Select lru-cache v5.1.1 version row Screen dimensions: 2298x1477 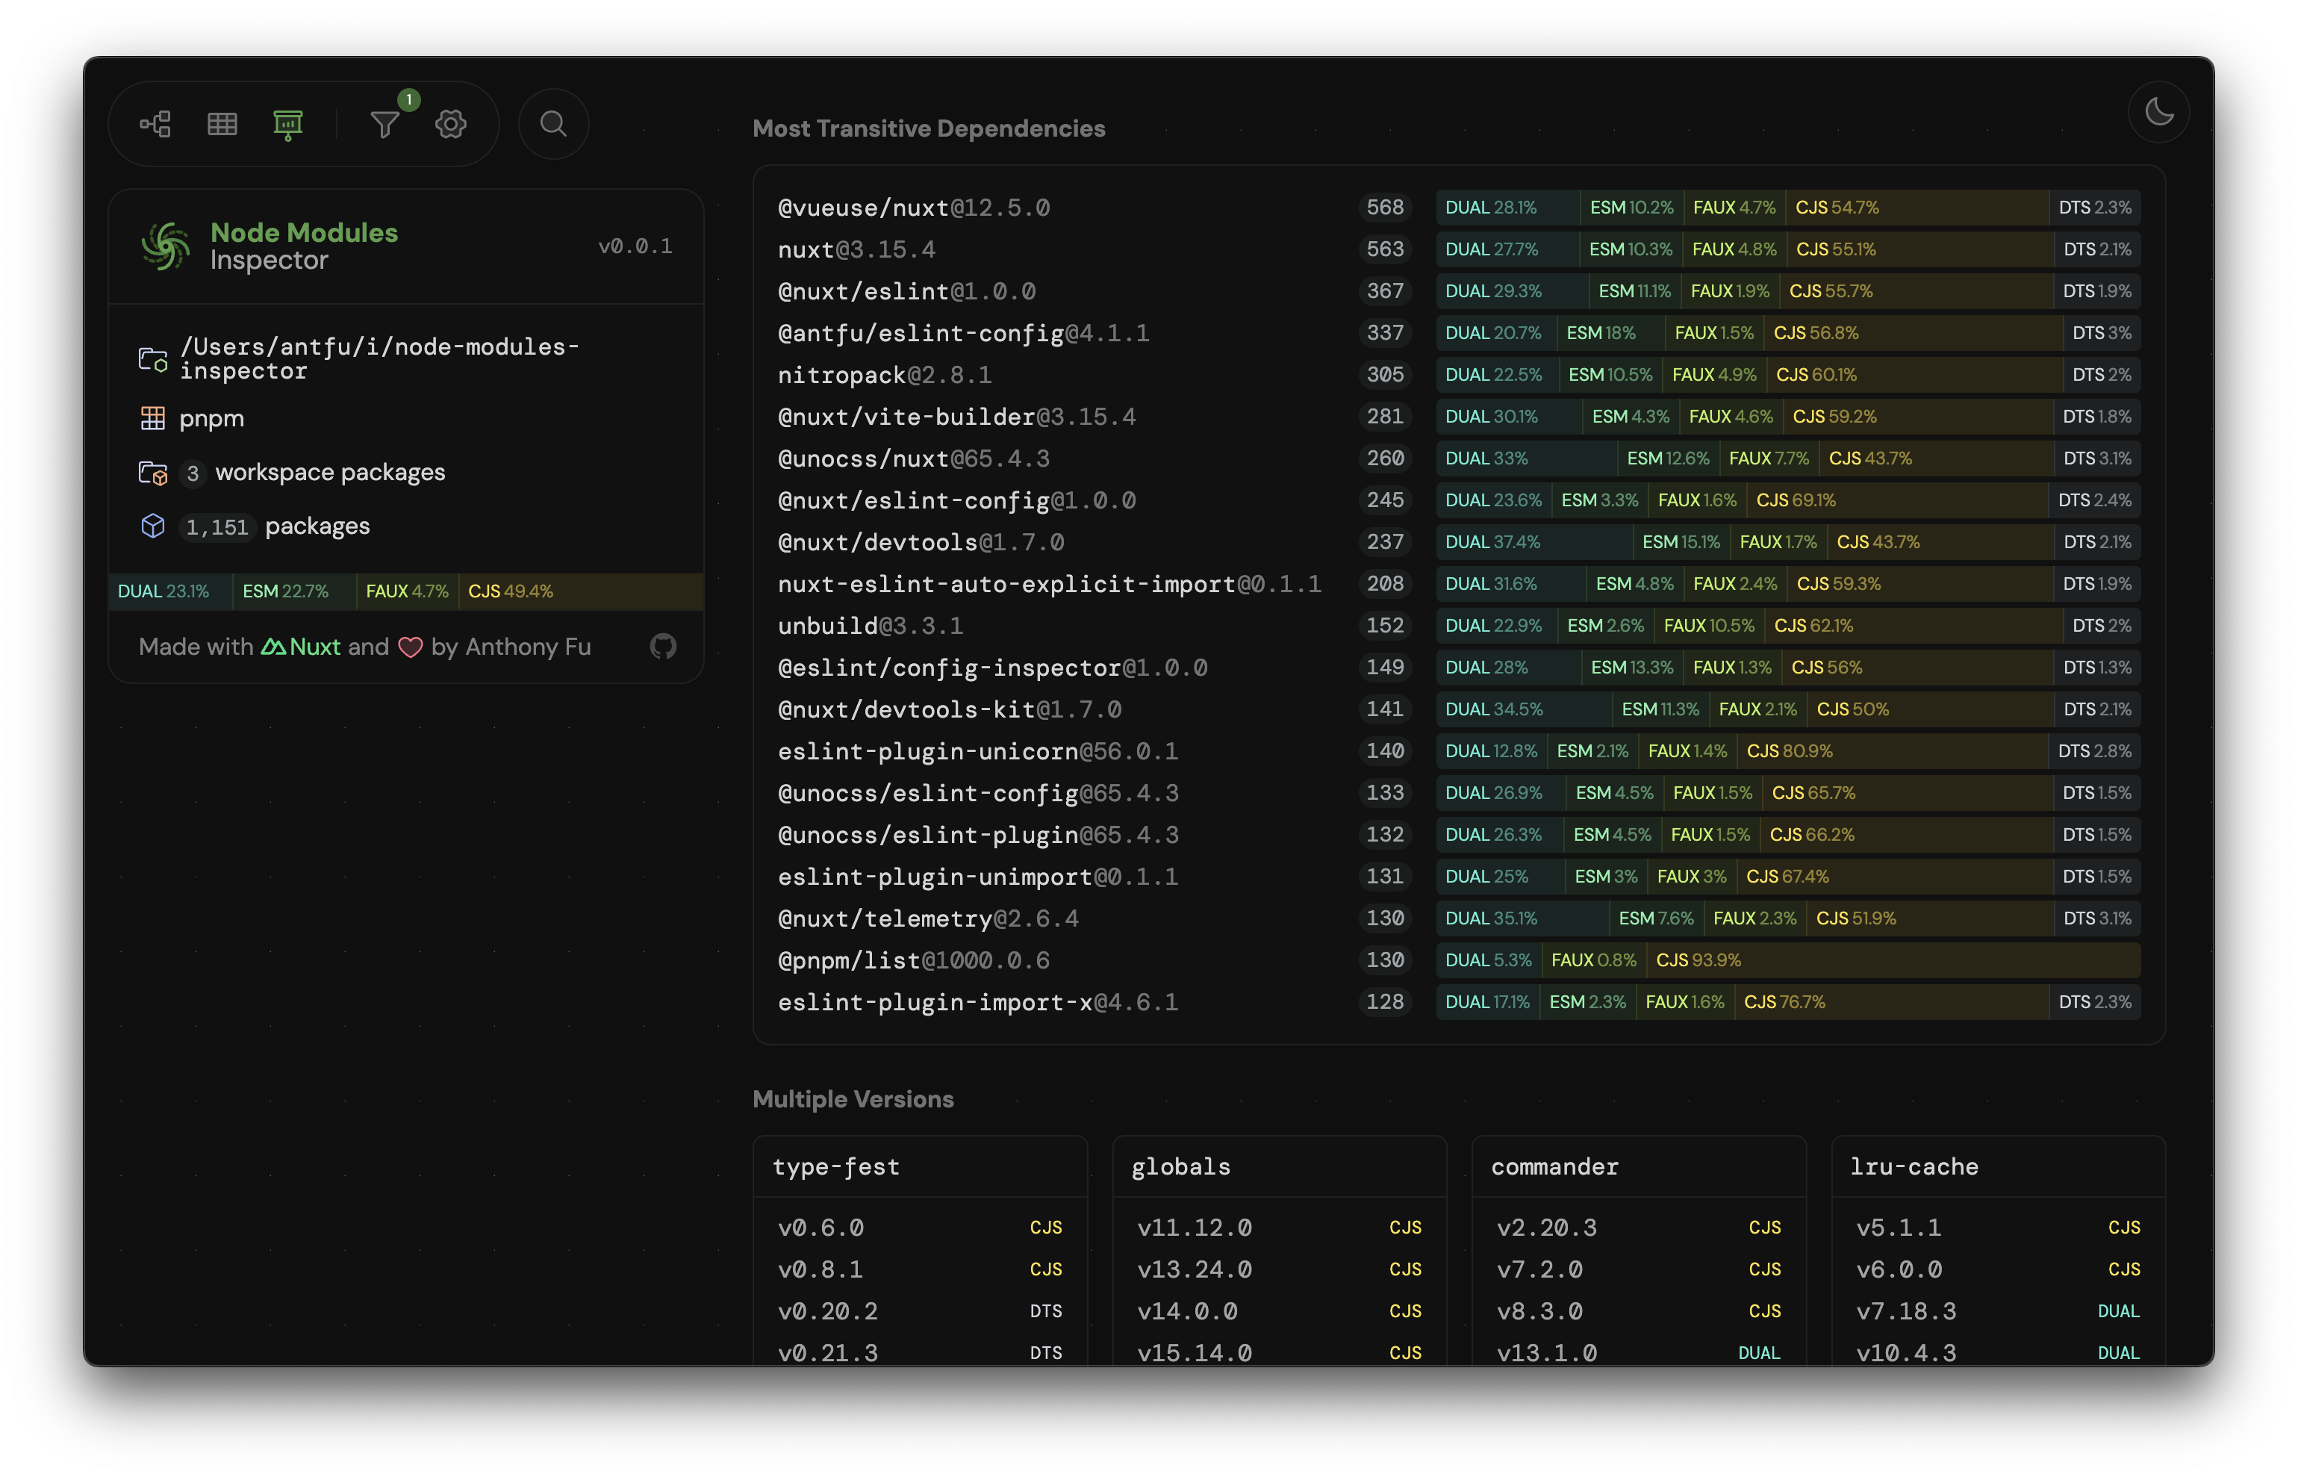tap(1998, 1228)
